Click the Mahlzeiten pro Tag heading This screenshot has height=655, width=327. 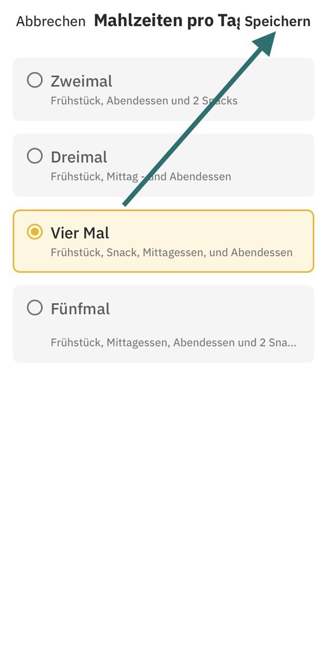(x=167, y=21)
